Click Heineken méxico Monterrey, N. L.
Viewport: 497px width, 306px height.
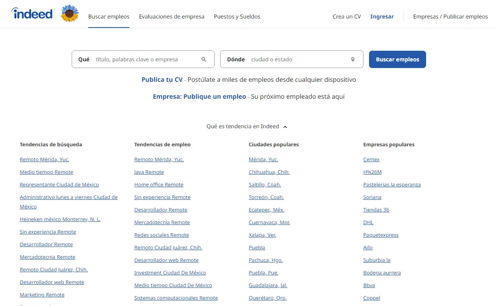(x=60, y=219)
